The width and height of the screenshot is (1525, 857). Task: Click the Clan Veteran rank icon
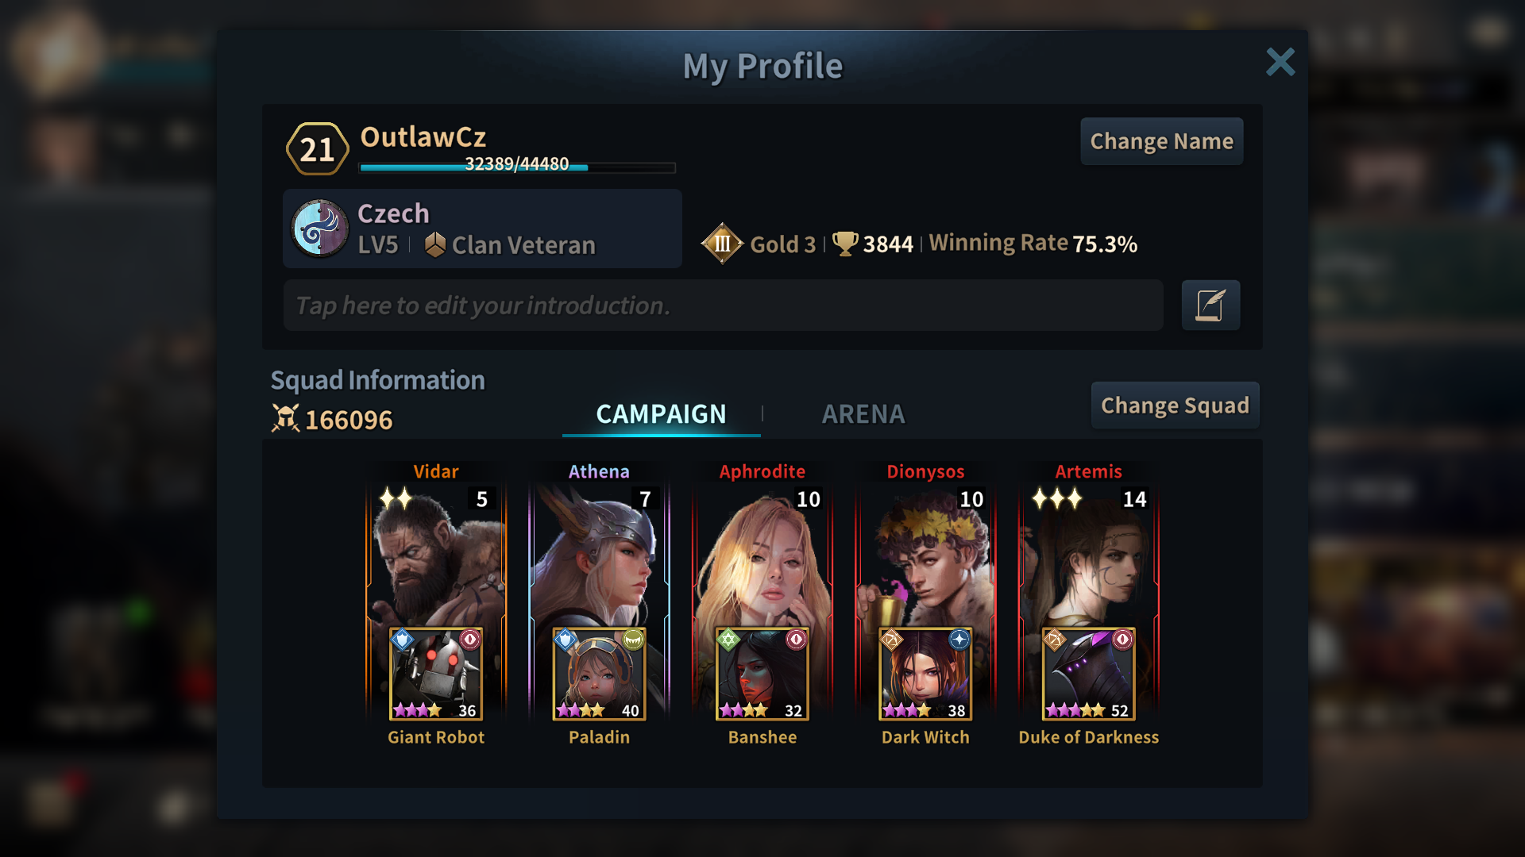(x=434, y=244)
